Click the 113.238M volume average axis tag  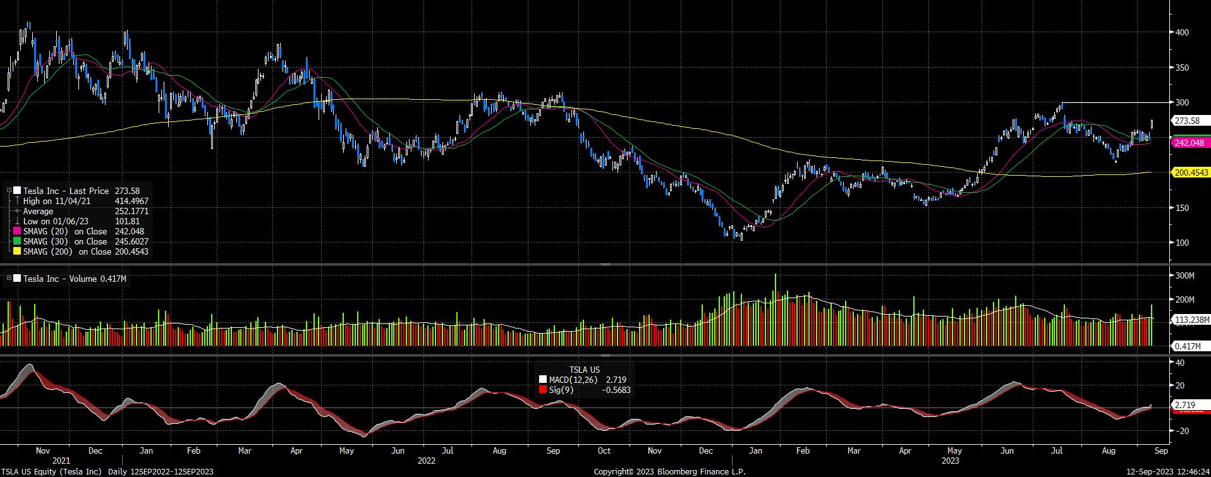[x=1191, y=320]
